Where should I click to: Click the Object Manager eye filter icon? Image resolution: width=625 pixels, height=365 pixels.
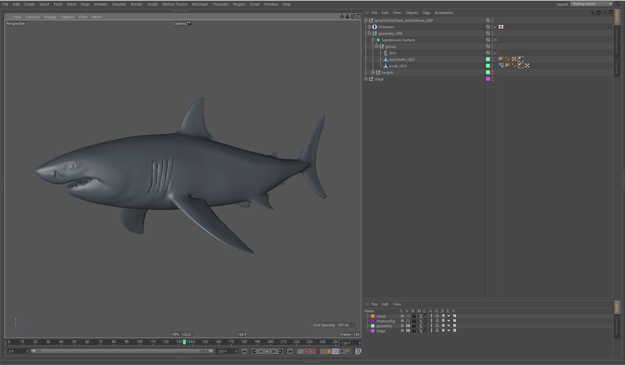[604, 13]
